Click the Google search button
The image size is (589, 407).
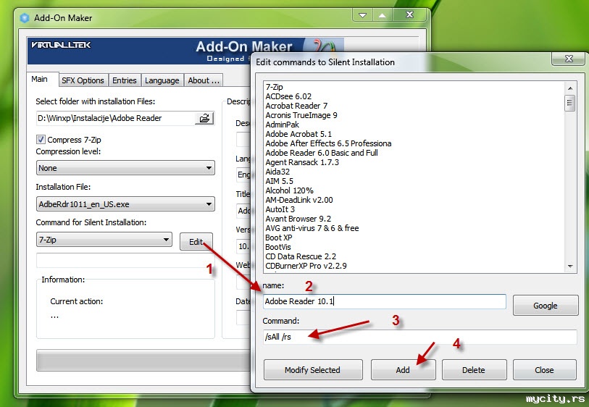546,306
